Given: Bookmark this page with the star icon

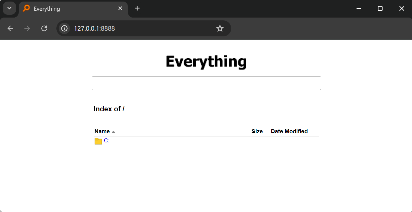Looking at the screenshot, I should [x=220, y=29].
